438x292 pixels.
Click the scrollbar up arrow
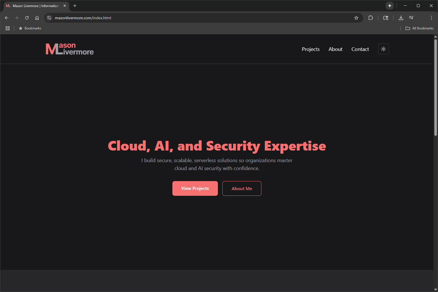click(435, 37)
